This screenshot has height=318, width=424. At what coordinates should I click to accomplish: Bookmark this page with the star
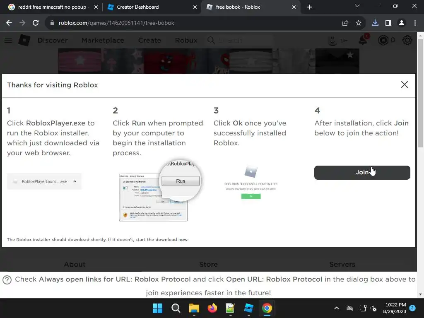[x=359, y=23]
